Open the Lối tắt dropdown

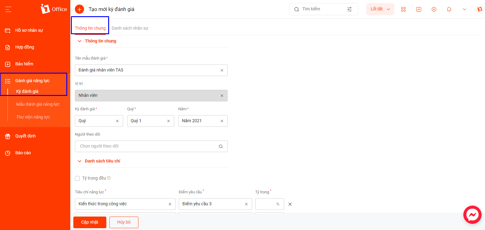(x=380, y=9)
